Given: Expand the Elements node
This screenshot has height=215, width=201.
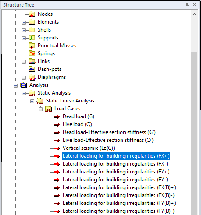Looking at the screenshot, I should (24, 22).
